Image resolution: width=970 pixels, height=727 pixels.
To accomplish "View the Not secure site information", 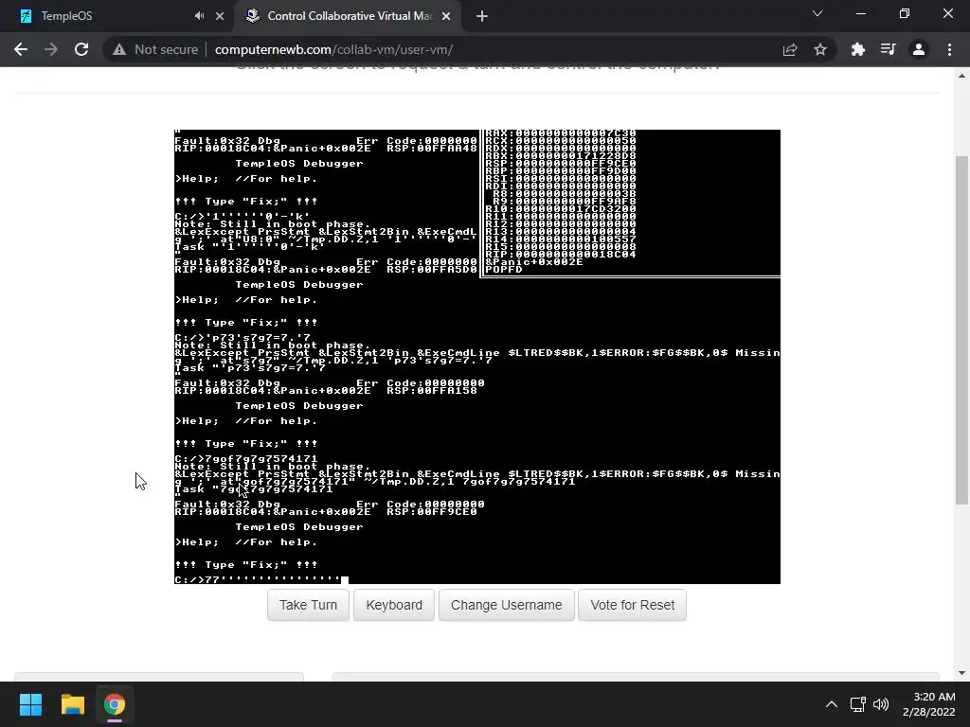I will (x=155, y=49).
